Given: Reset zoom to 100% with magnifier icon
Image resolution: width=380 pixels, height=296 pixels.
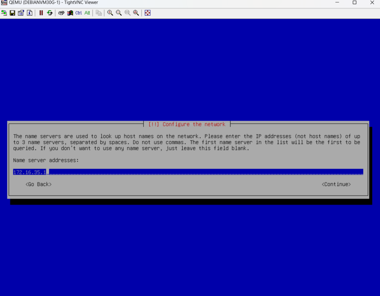Looking at the screenshot, I should [x=127, y=13].
